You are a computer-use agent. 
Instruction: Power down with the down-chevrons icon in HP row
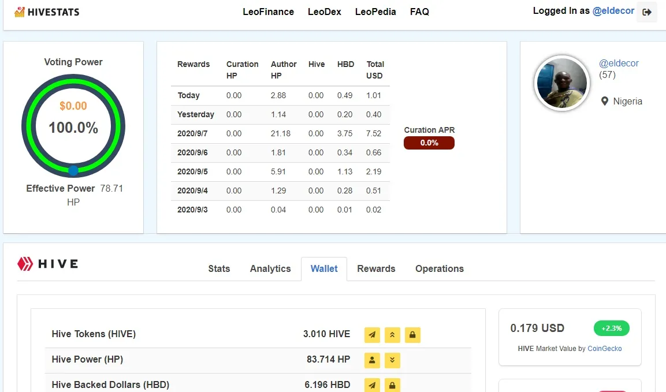392,360
